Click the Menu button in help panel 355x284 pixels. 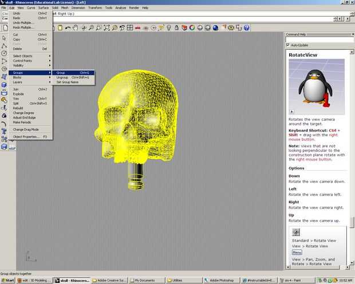point(297,252)
